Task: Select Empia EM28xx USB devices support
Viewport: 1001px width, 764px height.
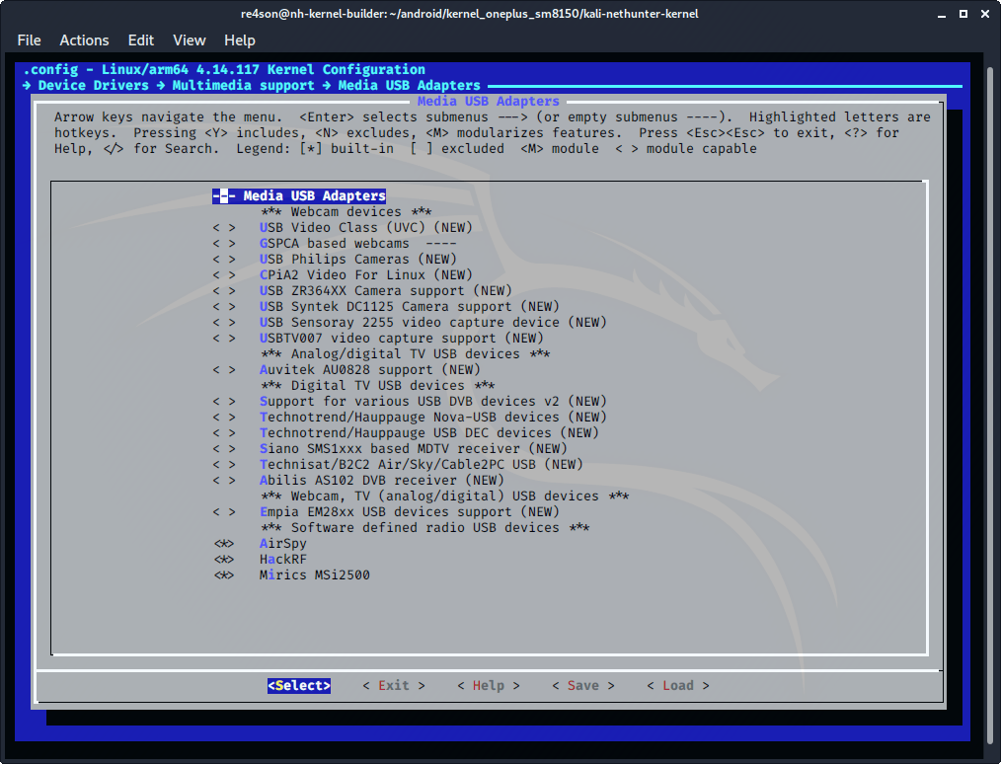Action: pyautogui.click(x=409, y=511)
